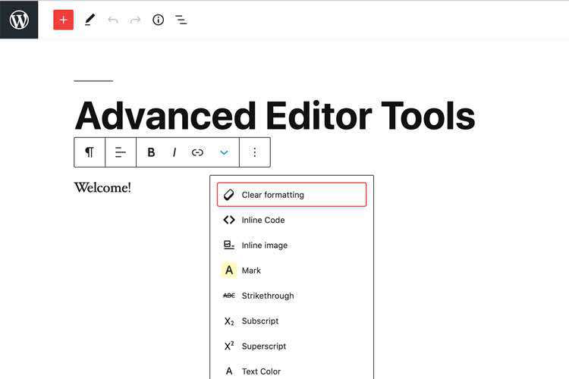Open the text alignment options

point(121,152)
